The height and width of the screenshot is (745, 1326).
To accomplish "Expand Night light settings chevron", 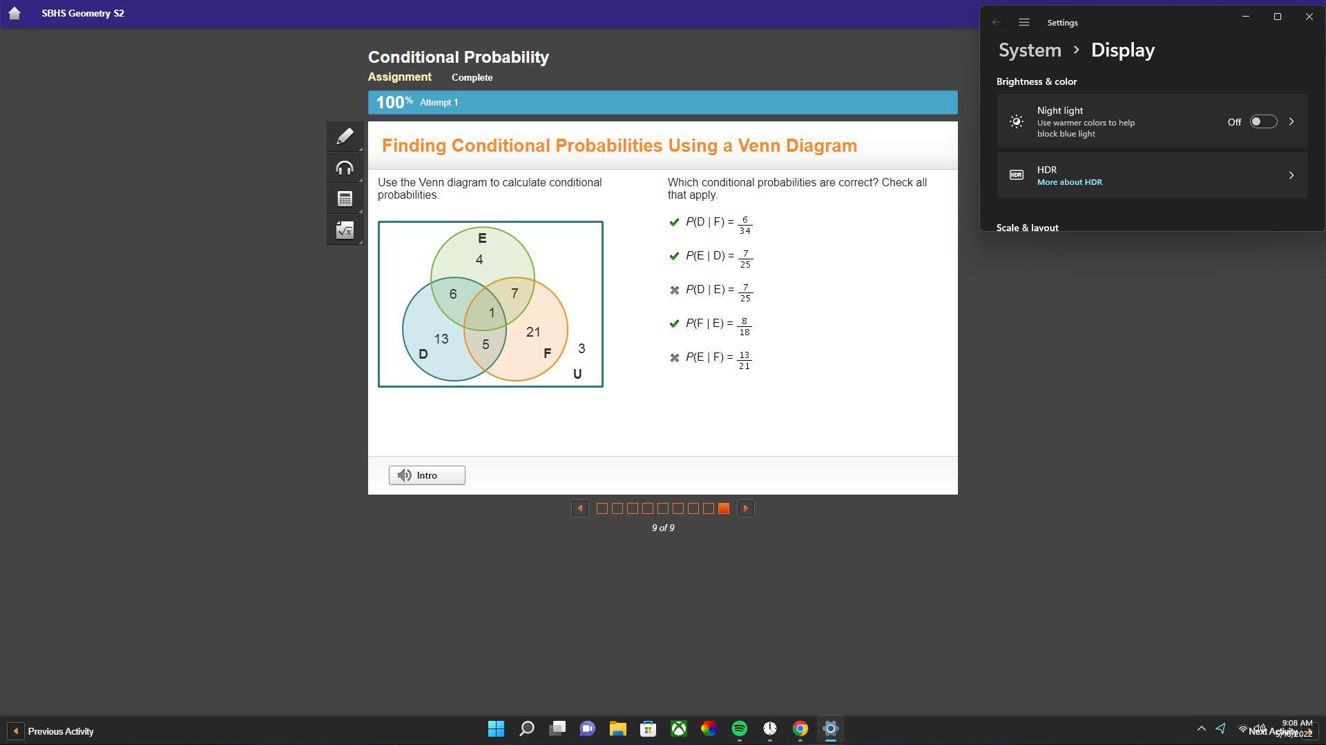I will pos(1291,122).
